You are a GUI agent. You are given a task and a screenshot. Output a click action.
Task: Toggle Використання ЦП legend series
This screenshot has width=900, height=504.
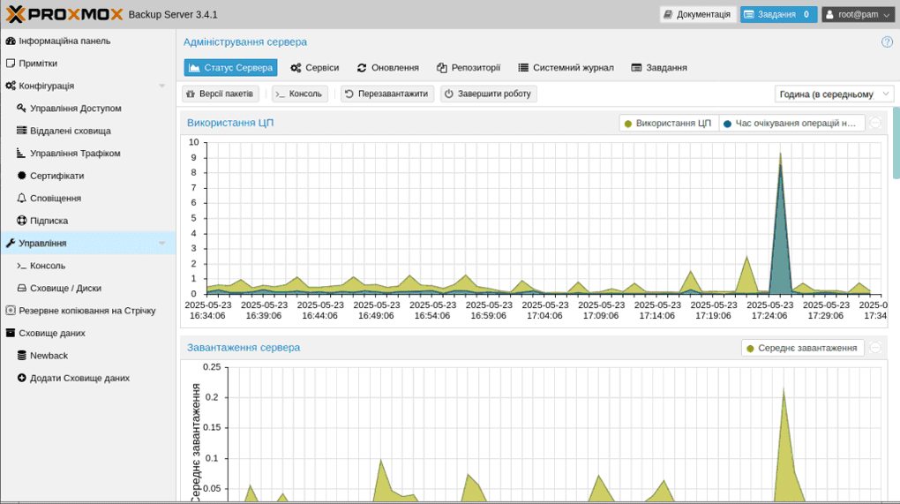[x=668, y=124]
